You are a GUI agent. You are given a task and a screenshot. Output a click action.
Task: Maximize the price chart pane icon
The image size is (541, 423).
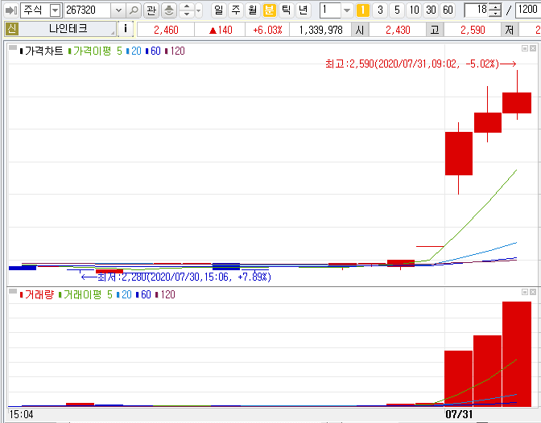pos(525,48)
